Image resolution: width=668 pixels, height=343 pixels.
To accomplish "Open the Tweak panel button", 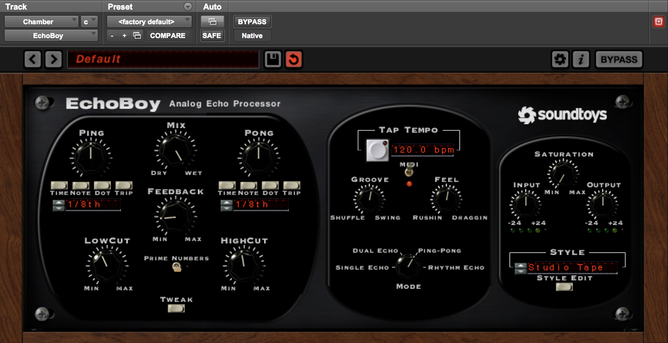I will pos(176,308).
